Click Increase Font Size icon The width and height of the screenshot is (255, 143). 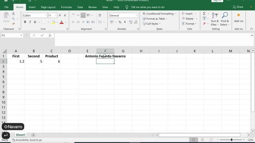60,15
